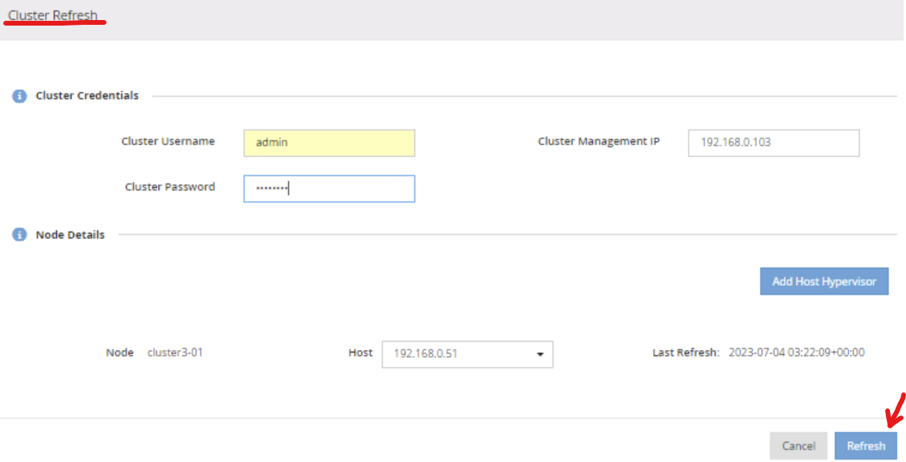The width and height of the screenshot is (906, 462).
Task: Click the Cluster Password label
Action: [170, 187]
